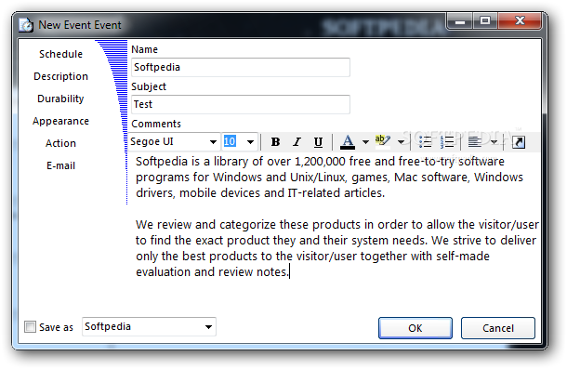The height and width of the screenshot is (369, 567).
Task: Insert a bulleted list
Action: click(x=425, y=142)
